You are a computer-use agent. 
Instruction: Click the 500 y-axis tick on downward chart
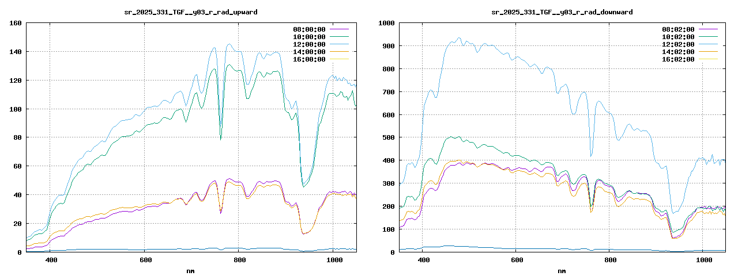(x=387, y=137)
